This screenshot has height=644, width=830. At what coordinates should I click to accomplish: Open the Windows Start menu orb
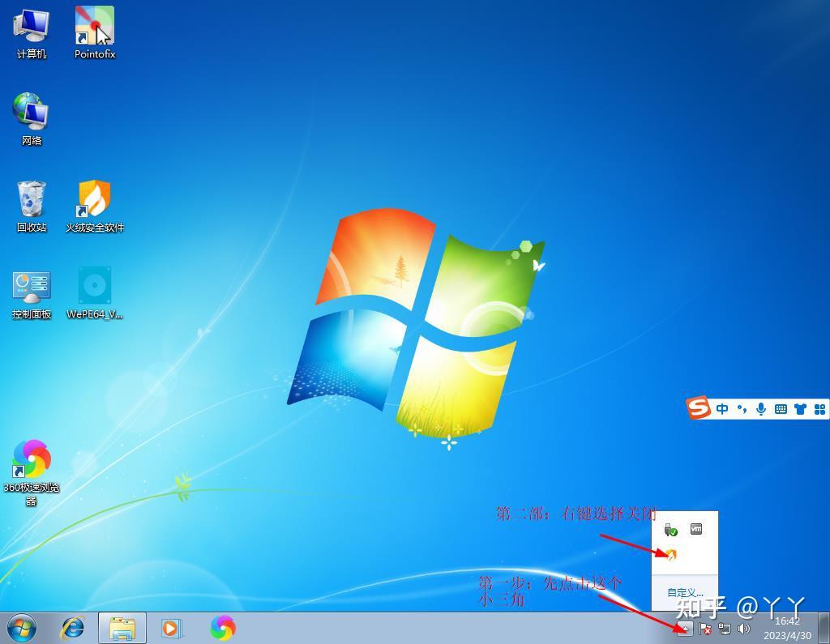coord(22,629)
